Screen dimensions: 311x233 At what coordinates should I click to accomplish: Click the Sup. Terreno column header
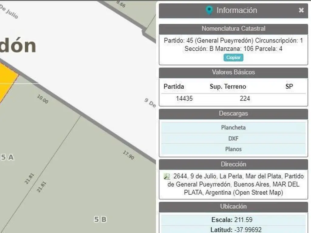228,86
